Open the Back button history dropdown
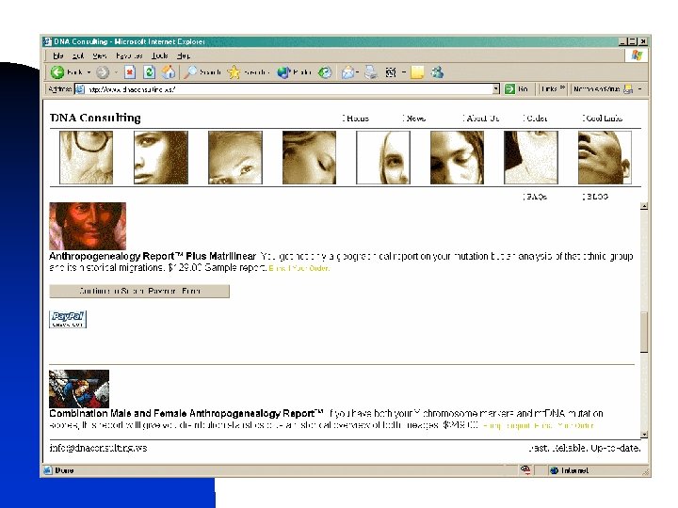Image resolution: width=678 pixels, height=508 pixels. pyautogui.click(x=89, y=72)
